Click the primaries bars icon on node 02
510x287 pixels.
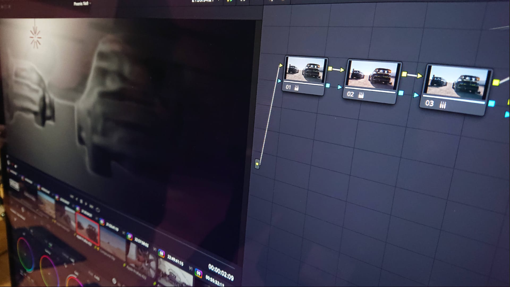[x=361, y=95]
